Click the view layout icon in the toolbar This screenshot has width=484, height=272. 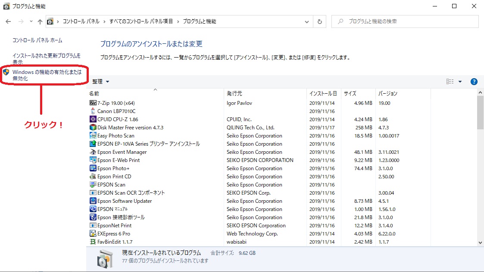click(x=450, y=82)
